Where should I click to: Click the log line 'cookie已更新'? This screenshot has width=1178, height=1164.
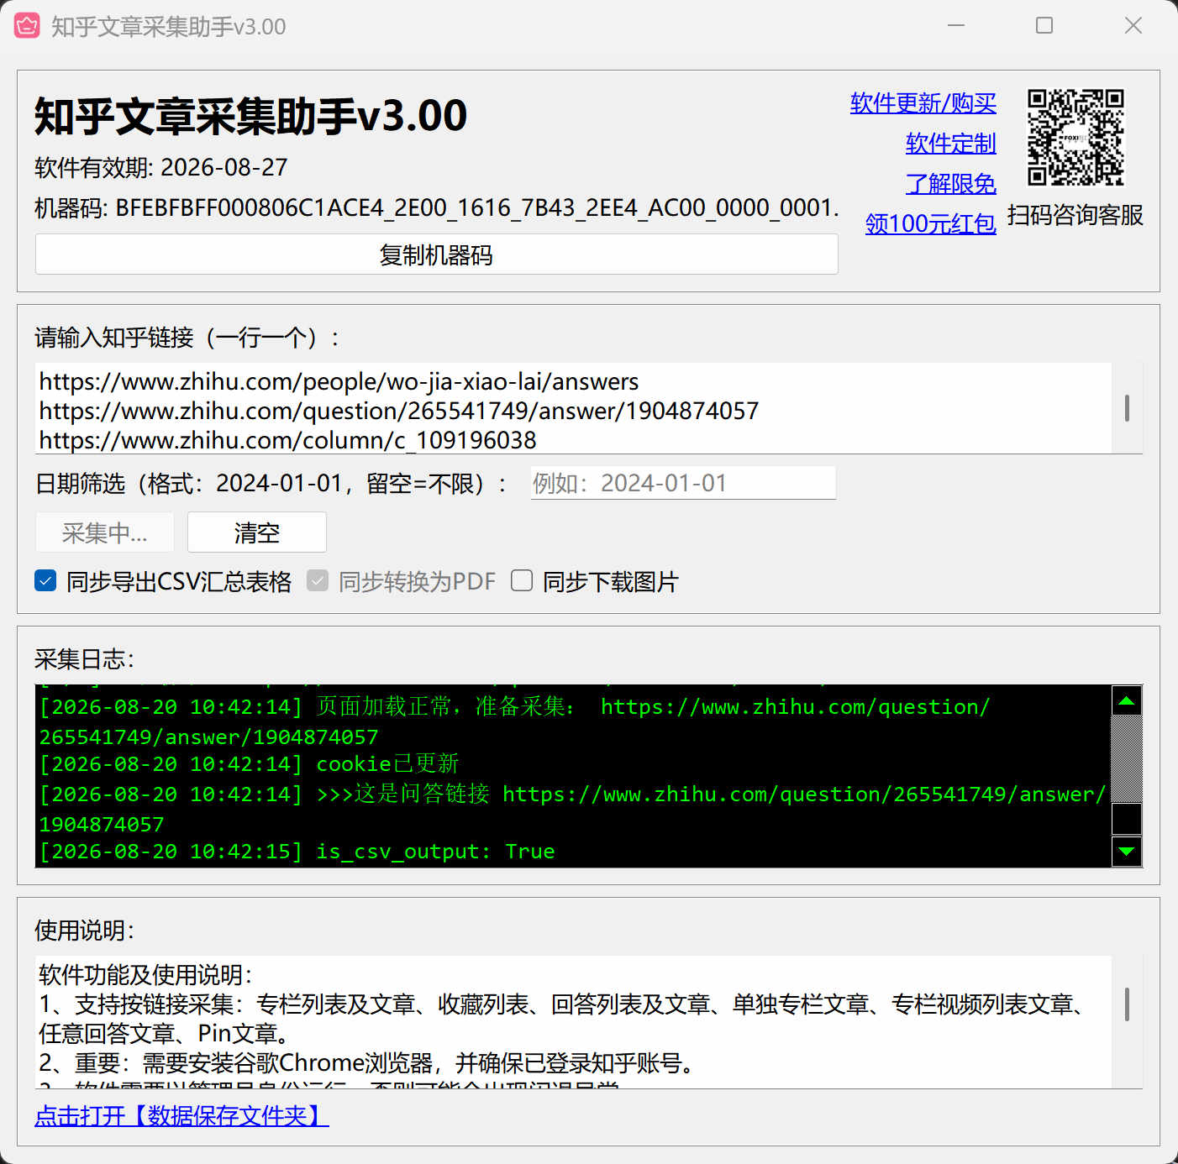[x=250, y=764]
